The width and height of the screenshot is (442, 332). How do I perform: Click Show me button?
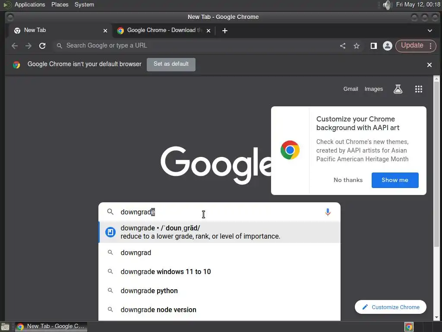tap(395, 180)
